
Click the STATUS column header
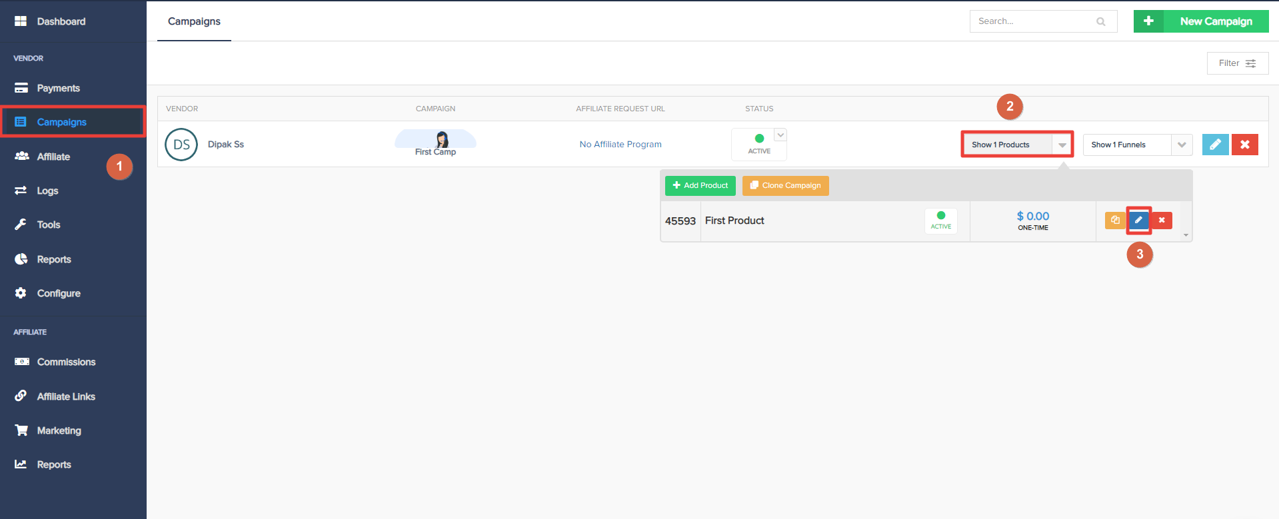[759, 109]
